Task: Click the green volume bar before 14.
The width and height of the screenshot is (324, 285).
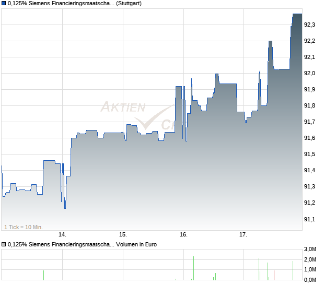Action: click(x=43, y=275)
